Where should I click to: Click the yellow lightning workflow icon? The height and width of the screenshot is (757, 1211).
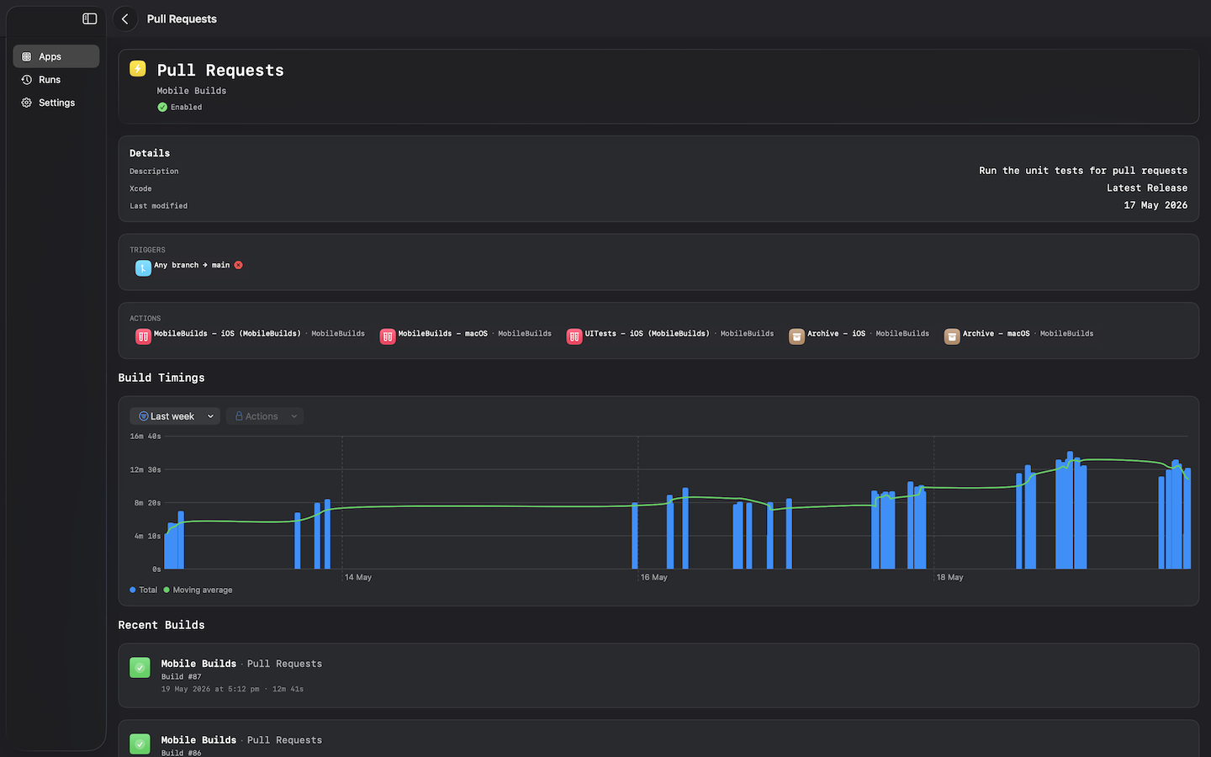138,69
